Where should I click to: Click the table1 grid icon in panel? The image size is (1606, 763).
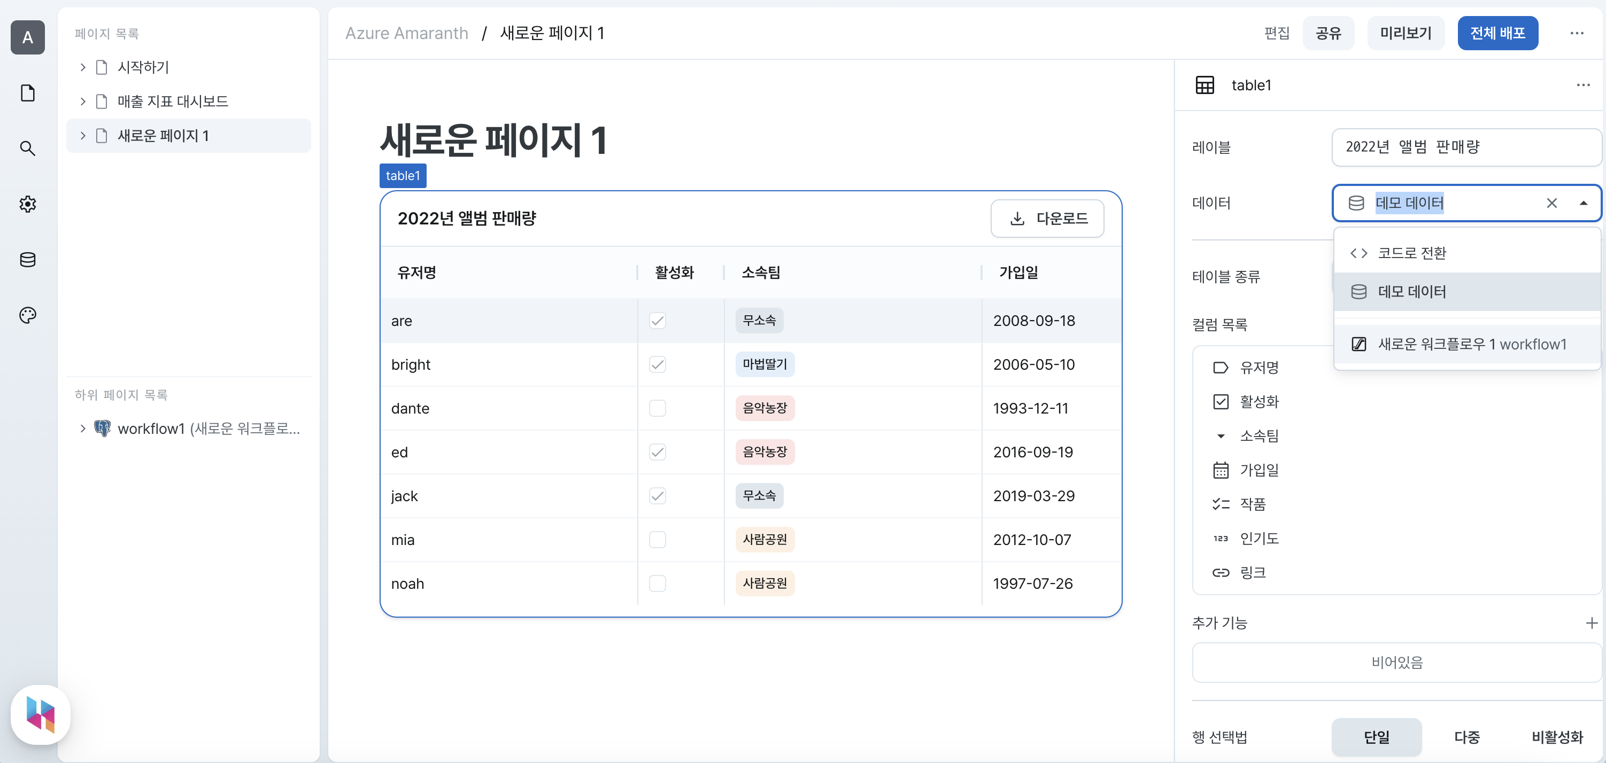click(x=1204, y=85)
